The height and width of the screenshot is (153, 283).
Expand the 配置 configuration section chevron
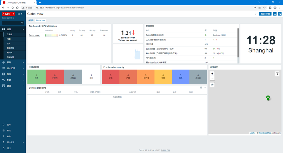[x=23, y=80]
